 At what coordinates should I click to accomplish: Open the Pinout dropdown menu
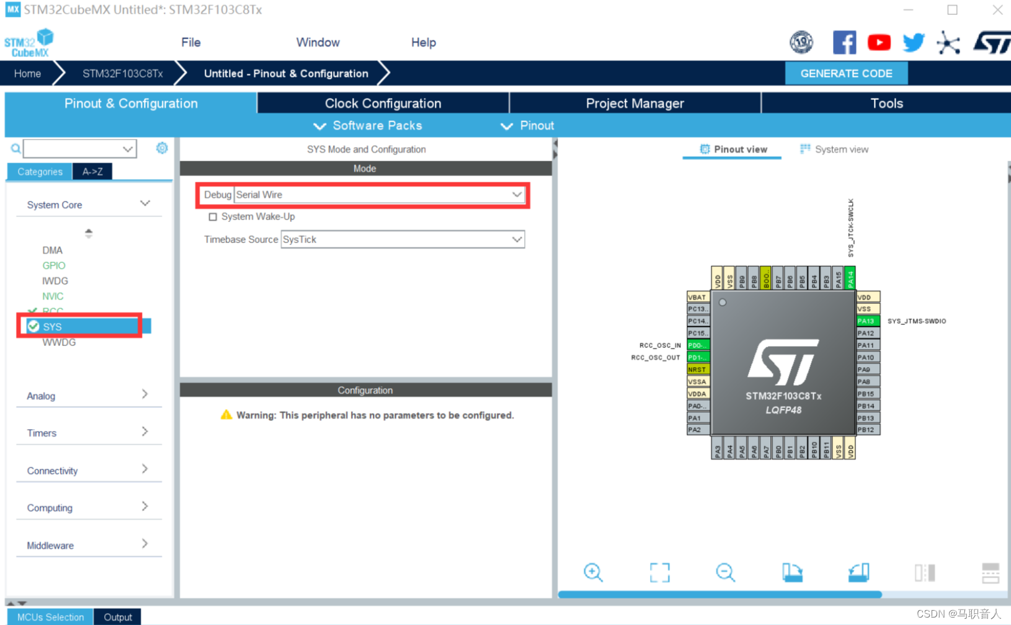(527, 126)
